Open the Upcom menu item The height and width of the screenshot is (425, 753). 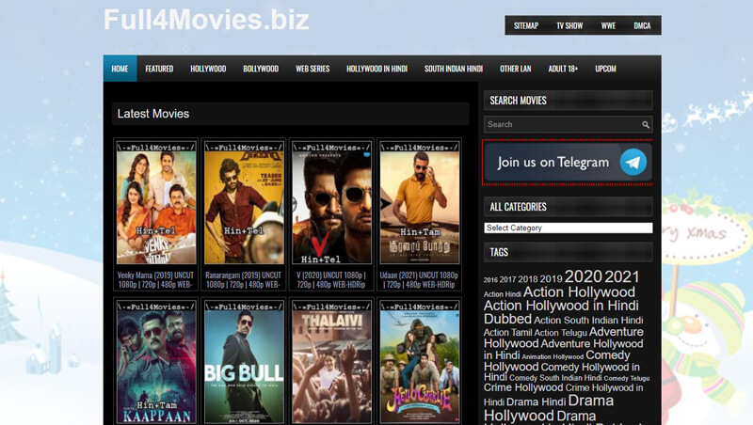click(605, 69)
